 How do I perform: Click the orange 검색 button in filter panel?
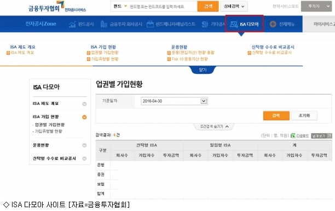click(x=276, y=115)
